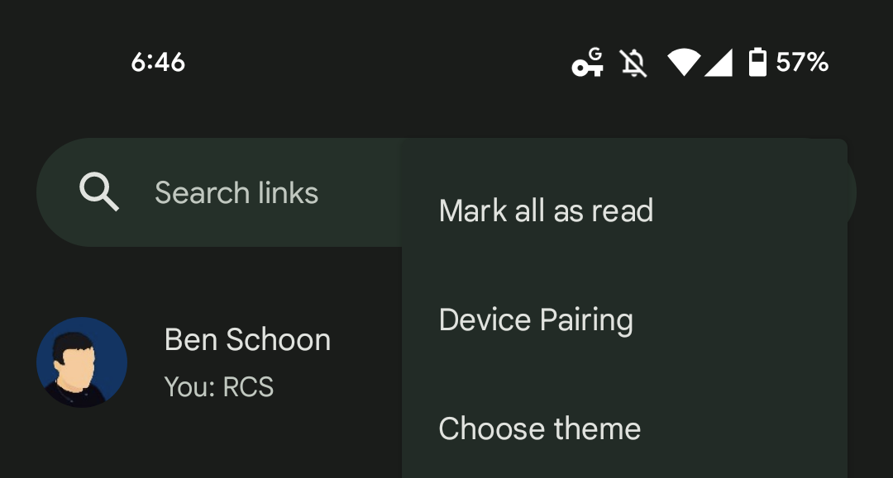Click the magnifying glass search icon
The height and width of the screenshot is (478, 893).
point(99,193)
